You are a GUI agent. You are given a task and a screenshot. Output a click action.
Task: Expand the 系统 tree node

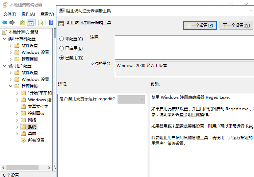[17, 127]
